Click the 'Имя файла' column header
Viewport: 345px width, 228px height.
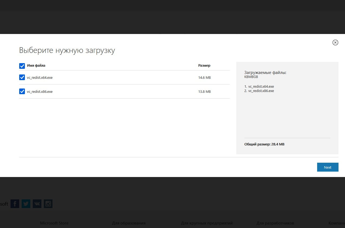tap(36, 66)
